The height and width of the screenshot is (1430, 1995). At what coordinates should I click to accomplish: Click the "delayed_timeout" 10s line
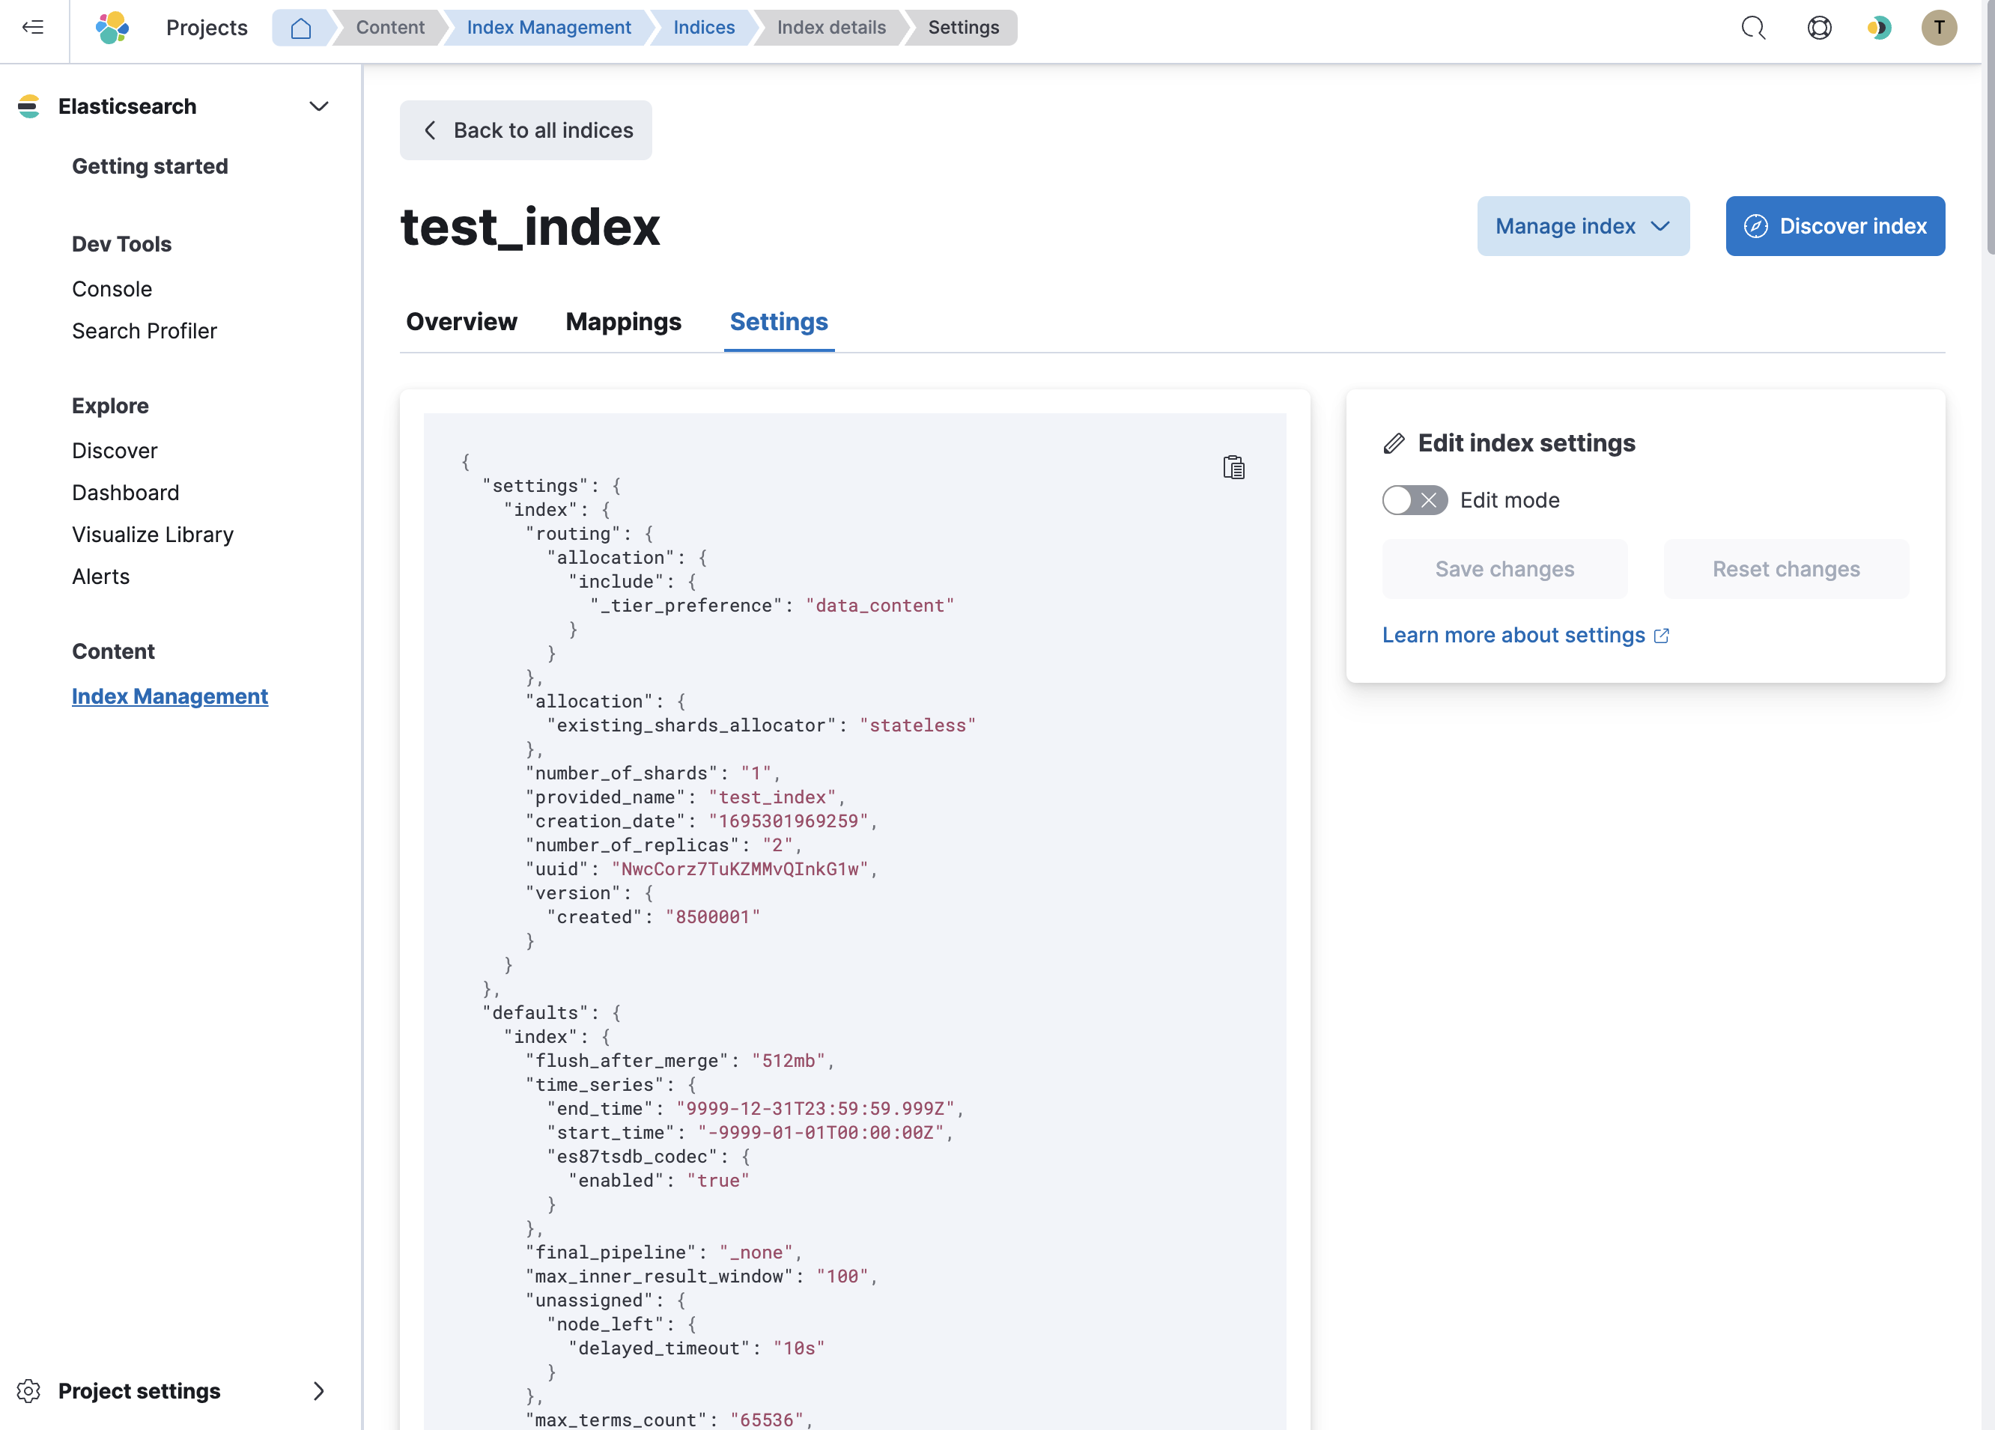[696, 1348]
